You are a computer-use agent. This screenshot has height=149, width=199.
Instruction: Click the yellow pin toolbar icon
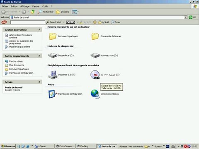click(x=95, y=22)
